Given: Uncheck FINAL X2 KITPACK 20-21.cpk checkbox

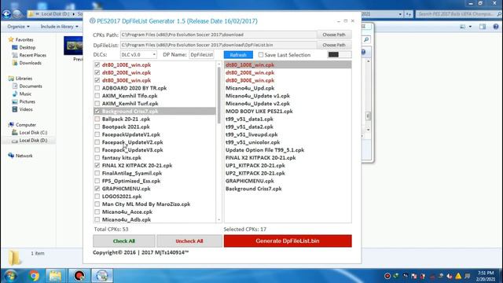Looking at the screenshot, I should click(97, 165).
